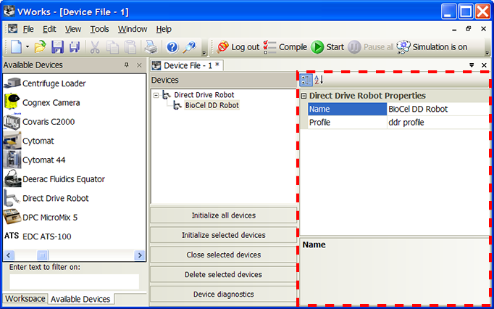Open help with the question mark icon
This screenshot has height=309, width=494.
click(x=172, y=47)
